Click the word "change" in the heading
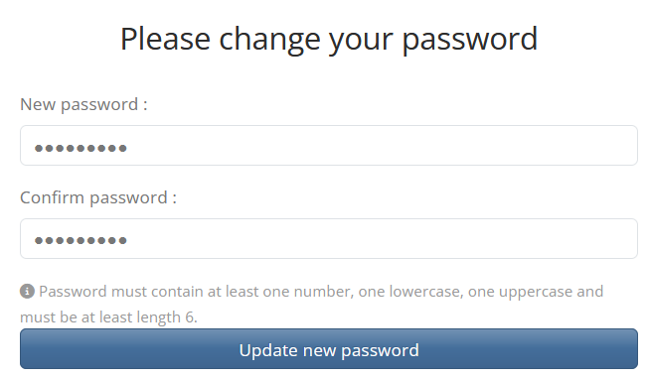 [x=269, y=40]
